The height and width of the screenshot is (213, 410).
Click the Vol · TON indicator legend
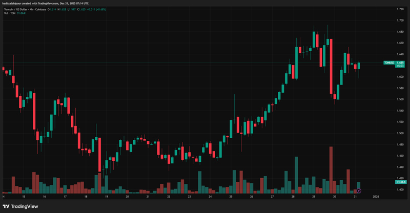point(9,13)
